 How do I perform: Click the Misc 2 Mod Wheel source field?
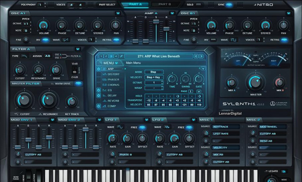pos(273,127)
